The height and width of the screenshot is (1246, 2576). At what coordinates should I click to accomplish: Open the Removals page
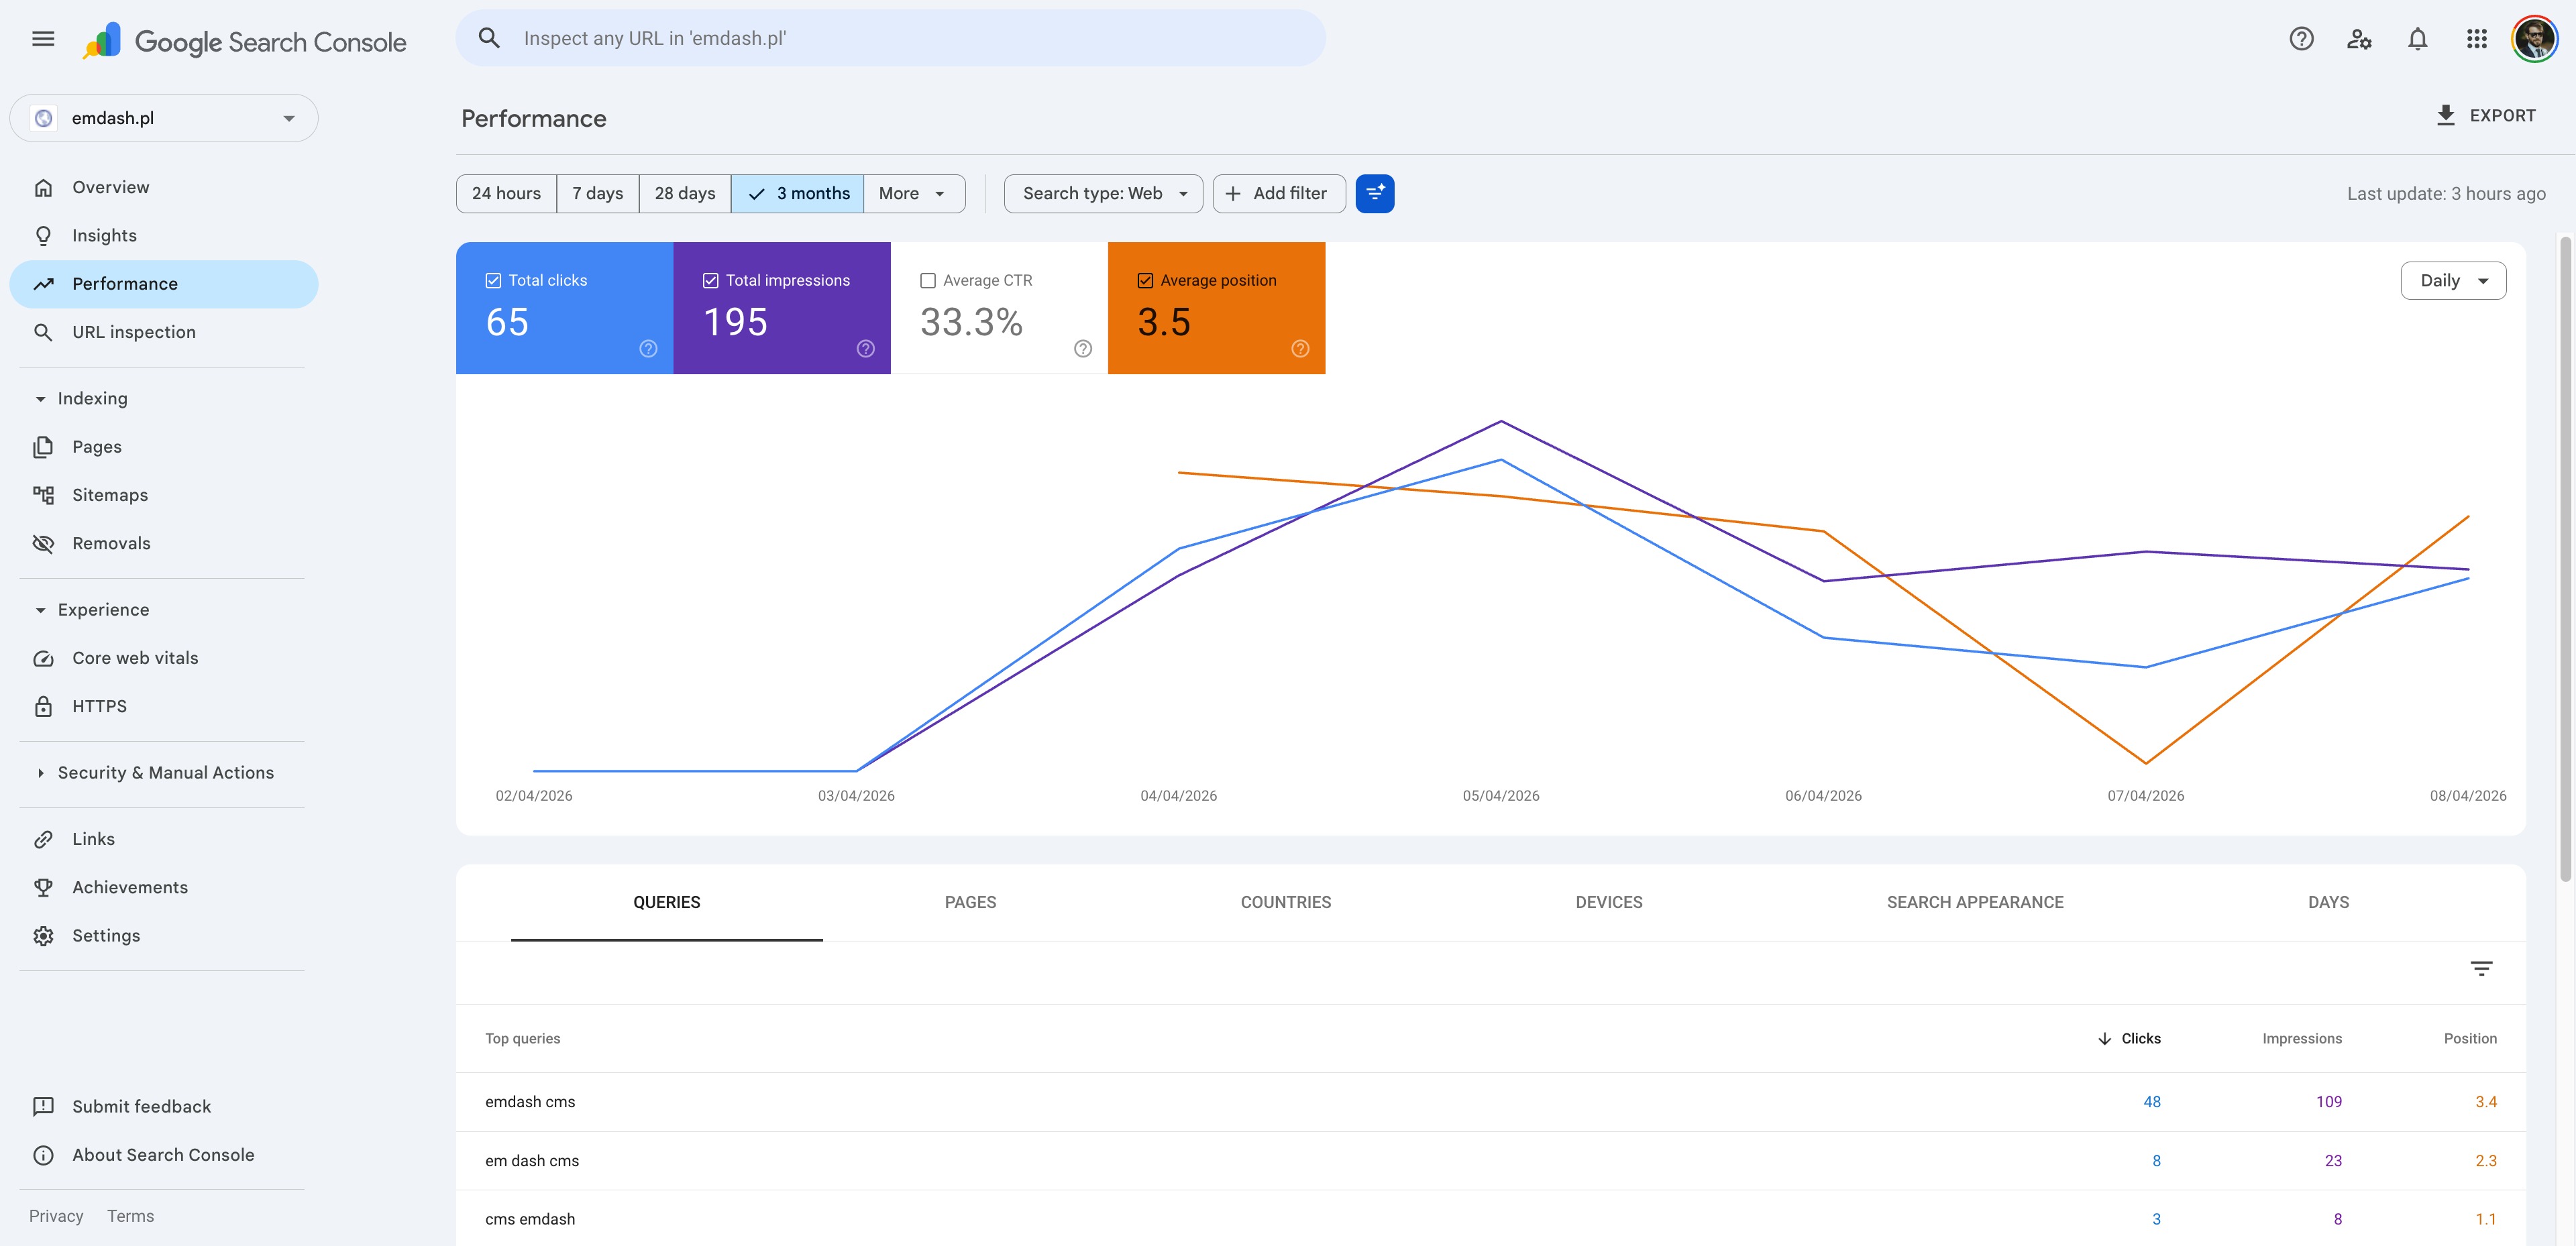111,542
